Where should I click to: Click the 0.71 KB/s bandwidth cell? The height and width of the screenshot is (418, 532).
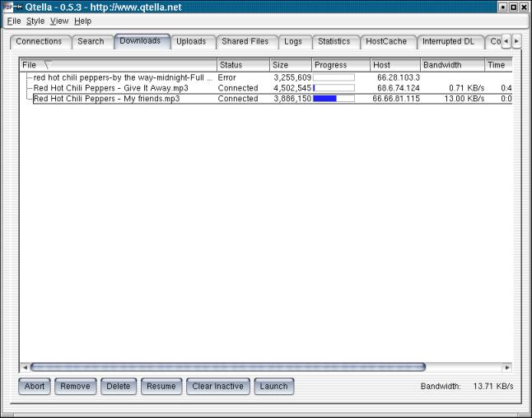pyautogui.click(x=466, y=88)
